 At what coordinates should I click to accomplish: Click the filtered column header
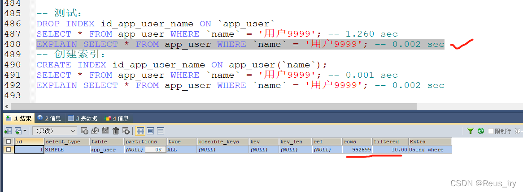coord(391,142)
